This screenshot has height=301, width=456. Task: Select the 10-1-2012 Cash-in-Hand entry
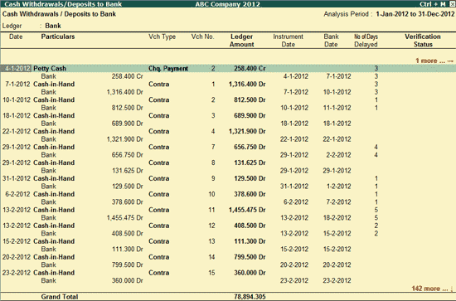click(228, 100)
